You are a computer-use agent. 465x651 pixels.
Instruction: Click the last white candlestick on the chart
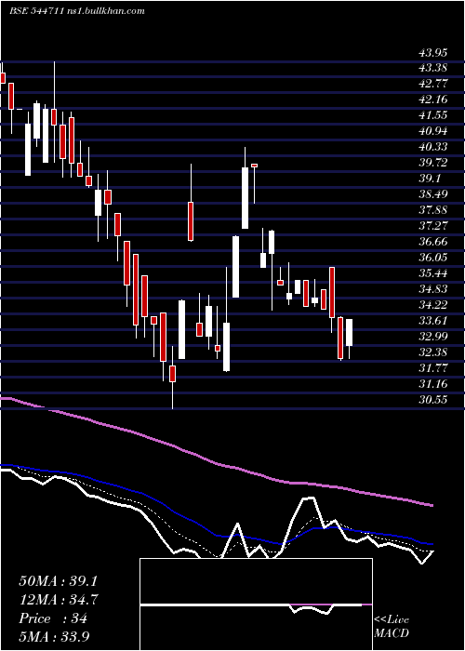[349, 339]
